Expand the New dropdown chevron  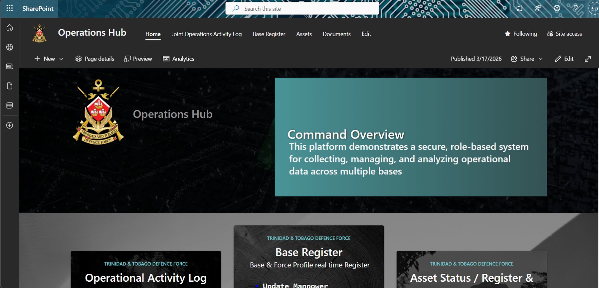point(61,59)
